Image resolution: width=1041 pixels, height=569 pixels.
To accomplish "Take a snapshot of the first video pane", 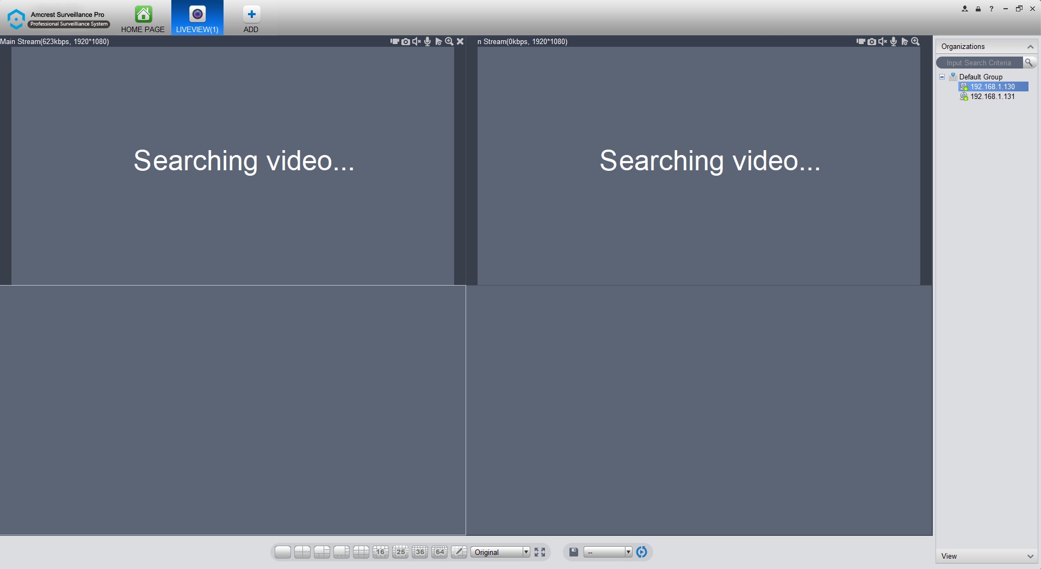I will pyautogui.click(x=406, y=41).
